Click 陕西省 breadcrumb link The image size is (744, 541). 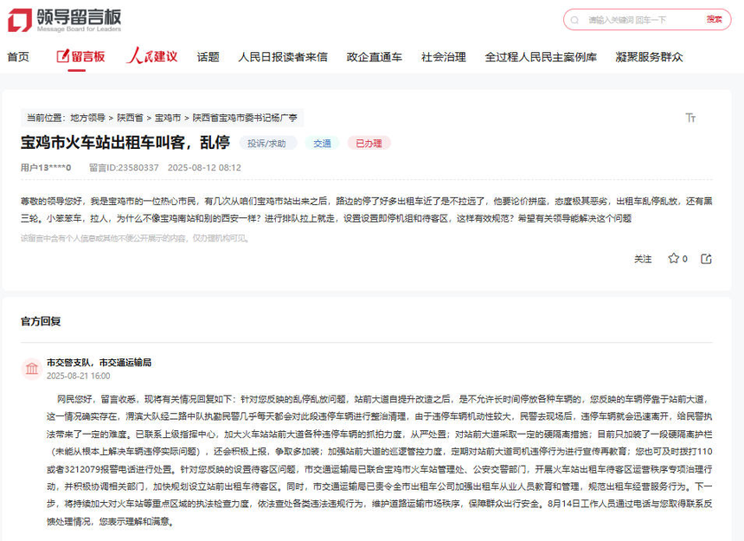[x=130, y=118]
